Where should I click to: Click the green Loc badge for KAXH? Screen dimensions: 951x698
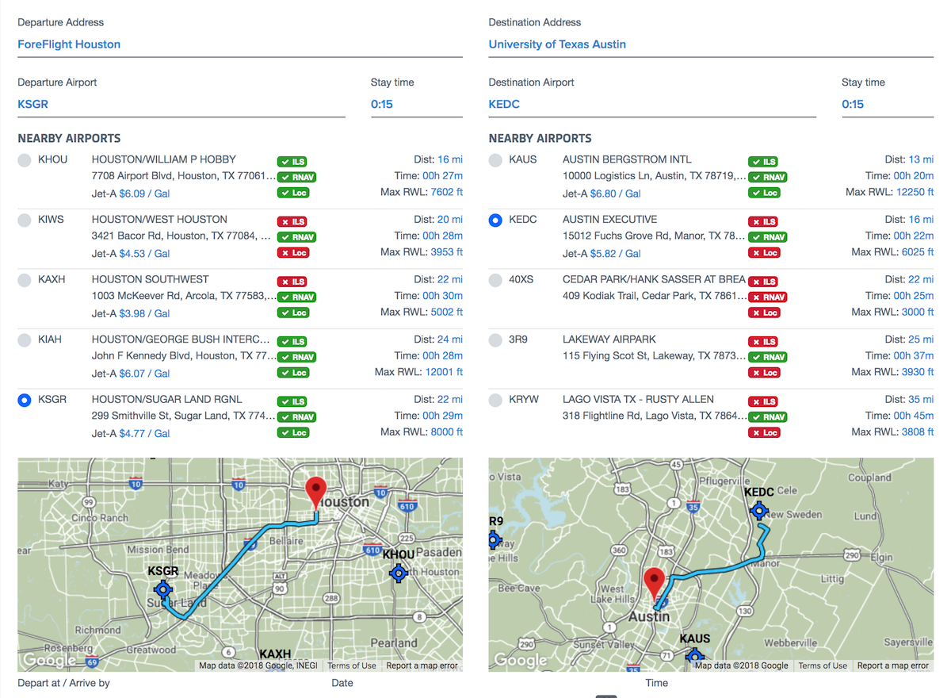coord(293,313)
